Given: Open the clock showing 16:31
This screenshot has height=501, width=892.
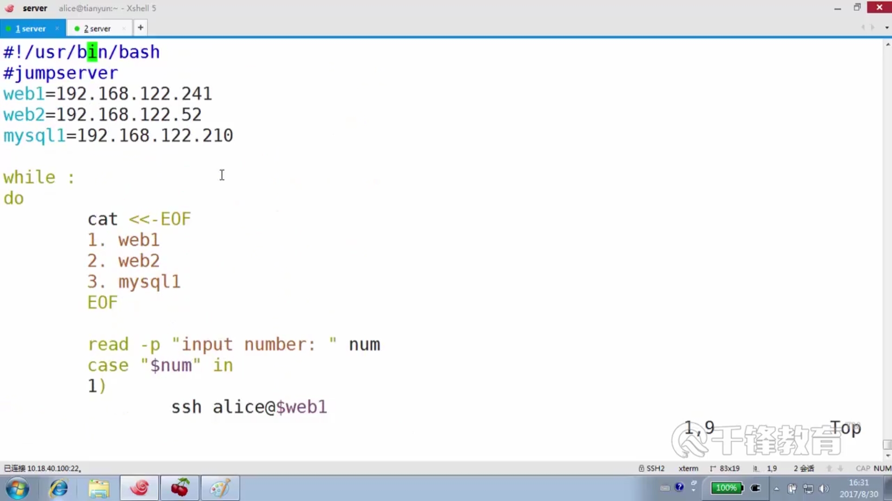Looking at the screenshot, I should point(859,488).
